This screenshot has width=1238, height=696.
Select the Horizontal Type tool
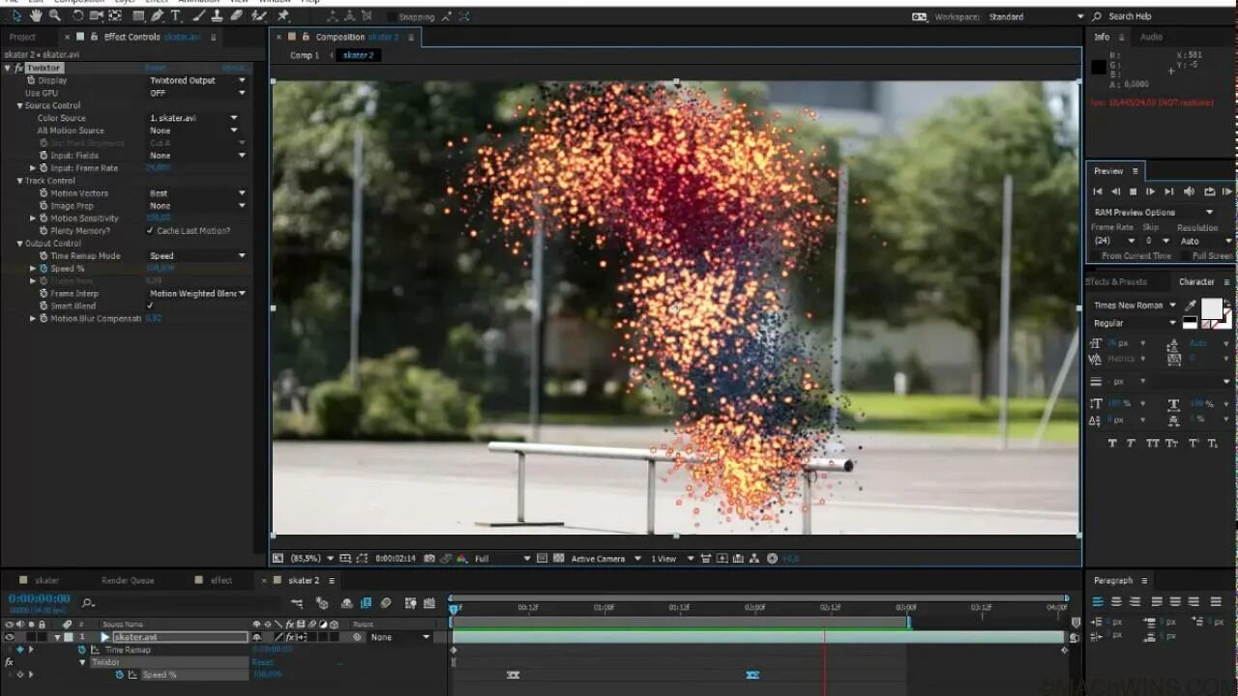pos(175,15)
